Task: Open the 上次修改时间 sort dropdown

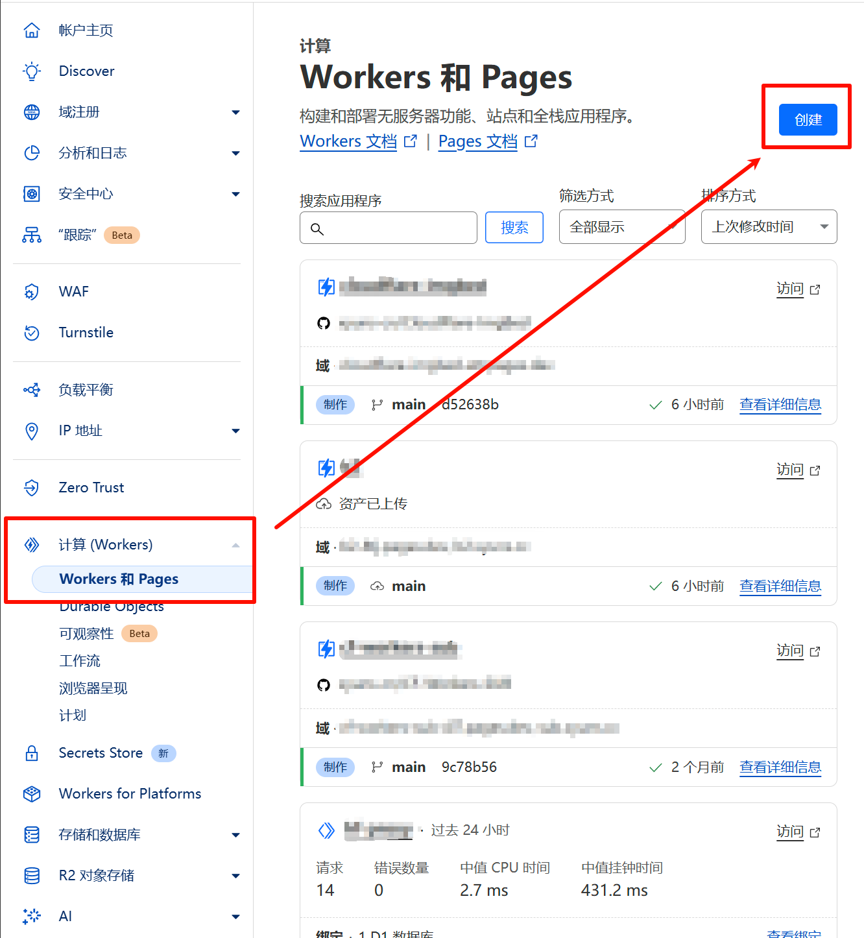Action: coord(769,227)
